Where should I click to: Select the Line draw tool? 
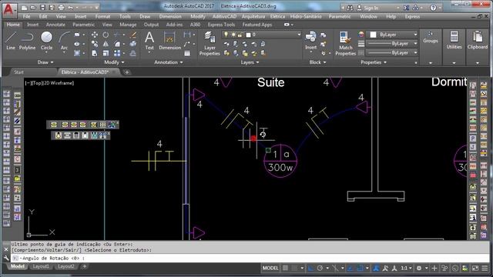tap(11, 41)
